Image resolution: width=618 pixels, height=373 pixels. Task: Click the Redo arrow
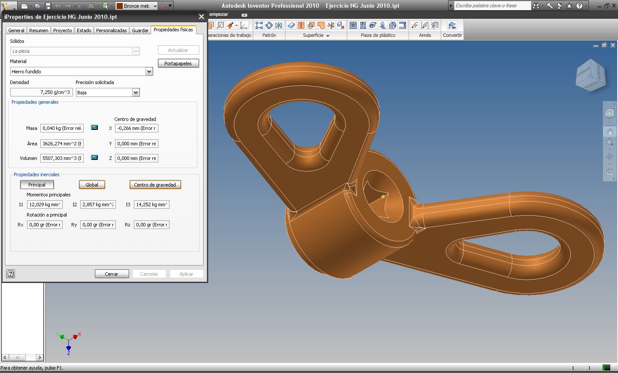tap(68, 6)
